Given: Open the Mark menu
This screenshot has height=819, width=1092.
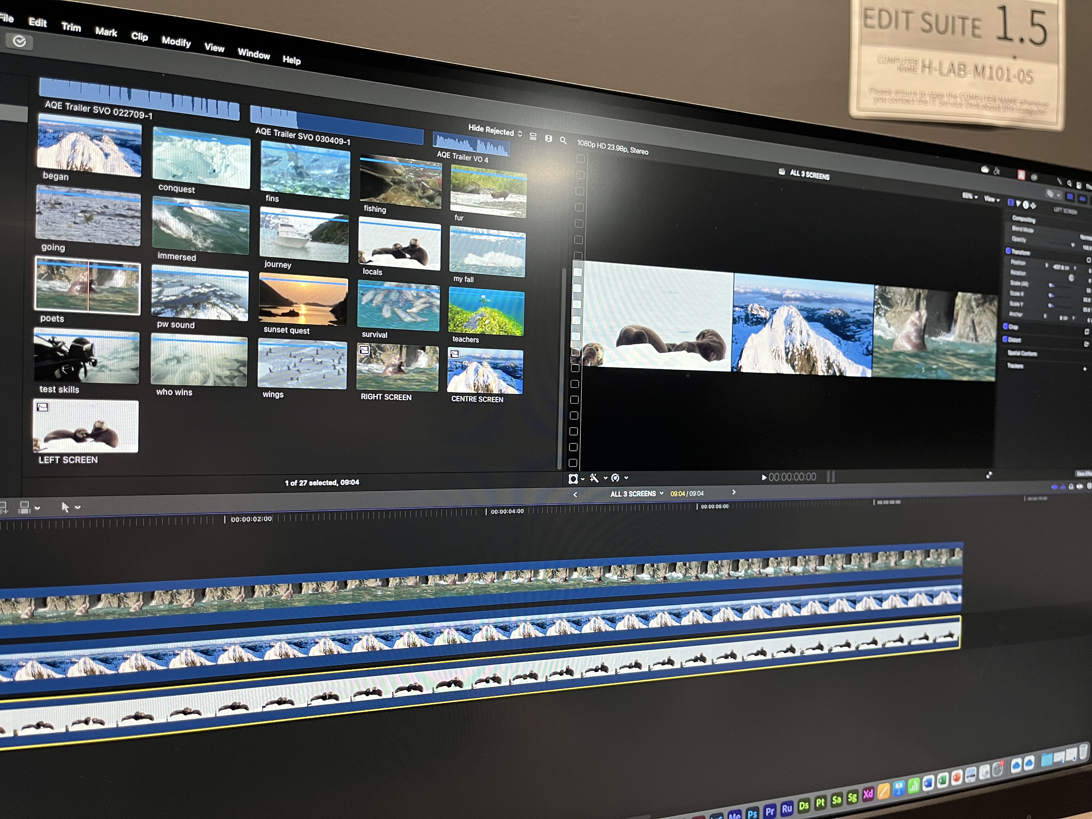Looking at the screenshot, I should click(106, 32).
